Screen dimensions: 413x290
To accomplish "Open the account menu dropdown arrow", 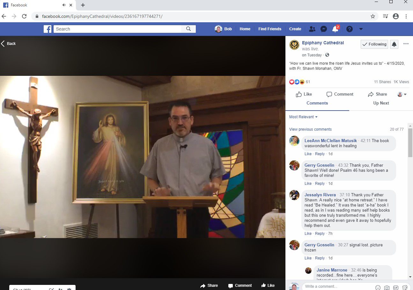I will tap(361, 29).
